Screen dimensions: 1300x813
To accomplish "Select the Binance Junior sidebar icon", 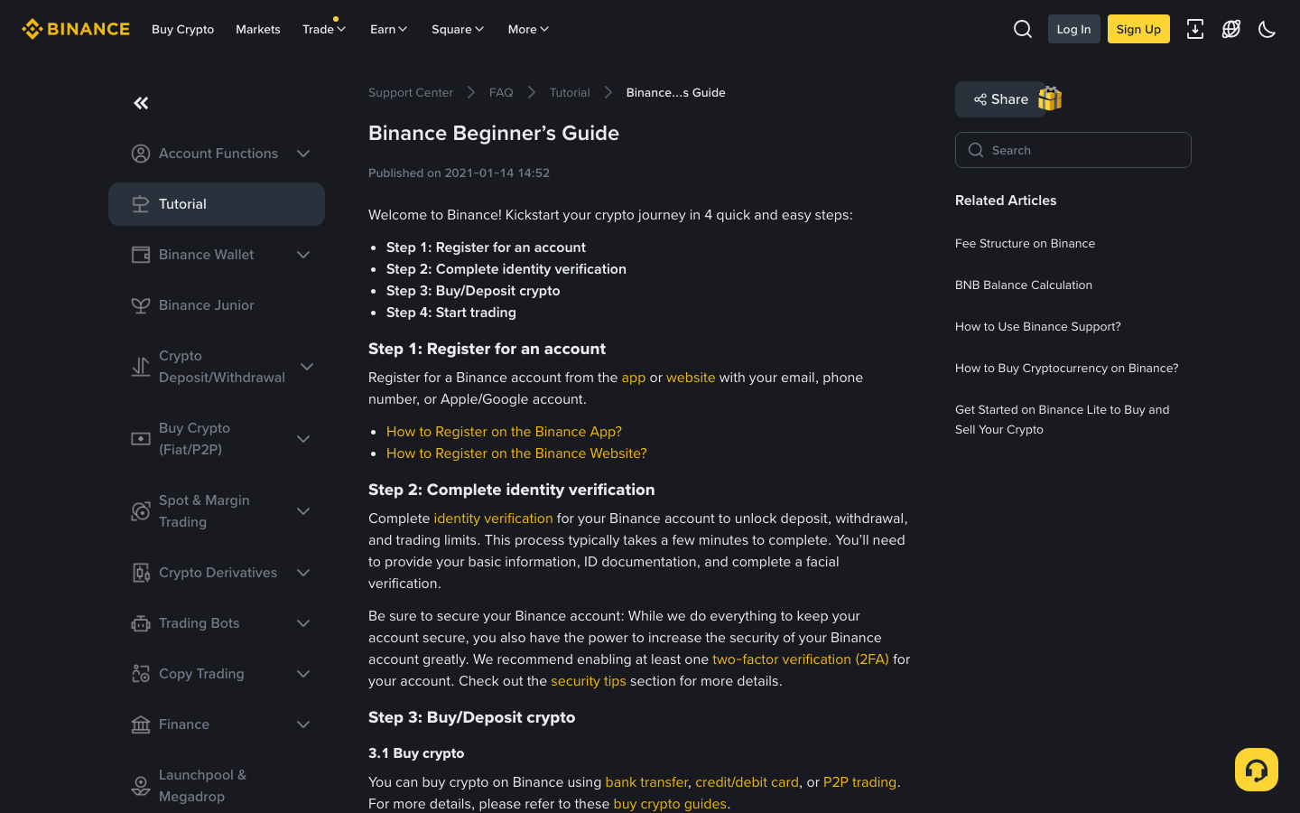I will pyautogui.click(x=141, y=305).
